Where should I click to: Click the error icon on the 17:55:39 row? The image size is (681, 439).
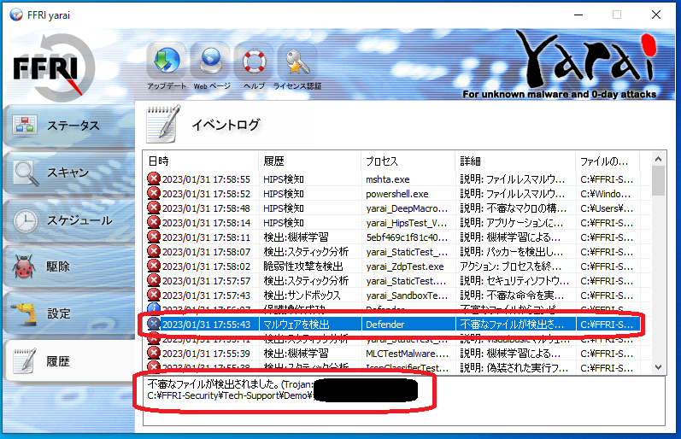[153, 353]
